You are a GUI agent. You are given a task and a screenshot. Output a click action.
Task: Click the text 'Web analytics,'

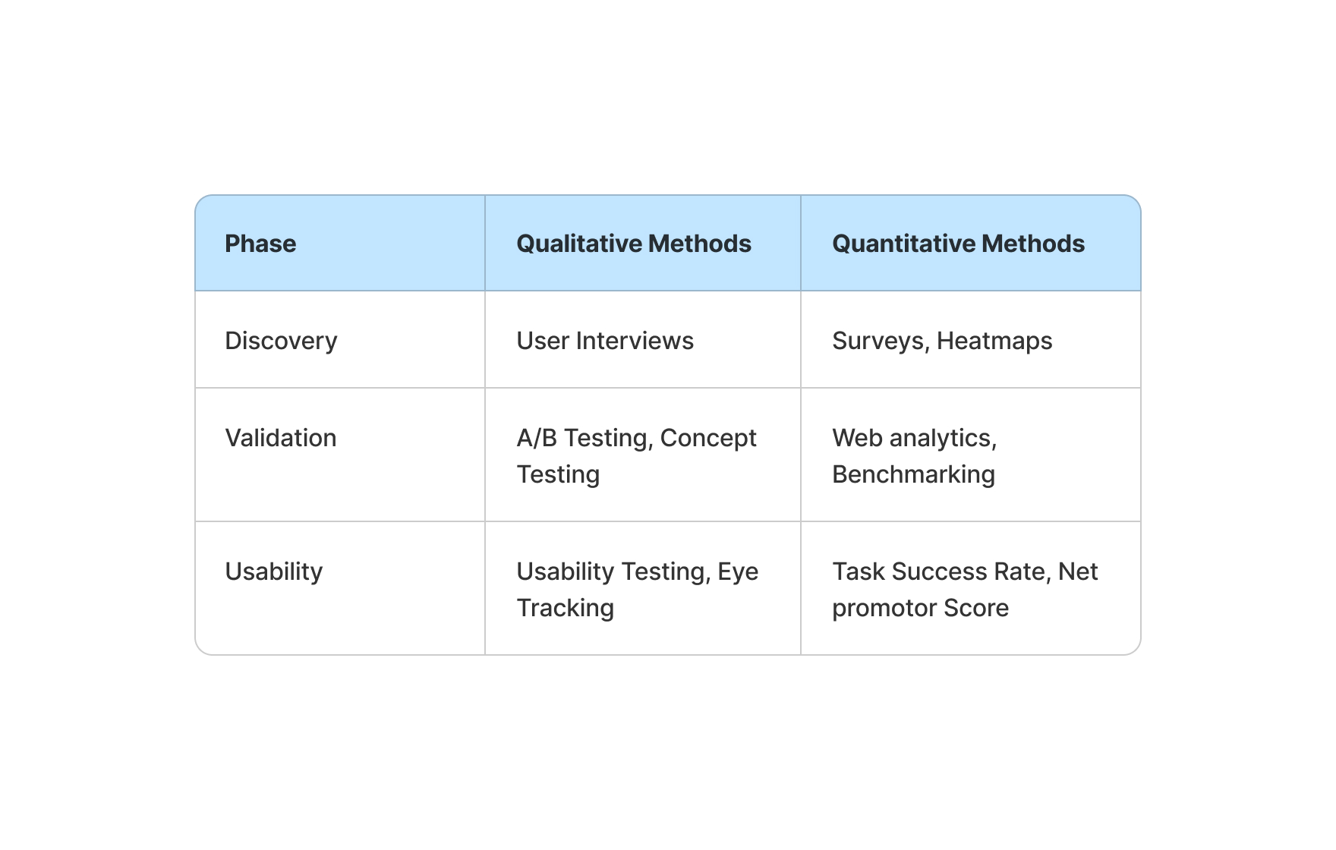click(x=914, y=438)
